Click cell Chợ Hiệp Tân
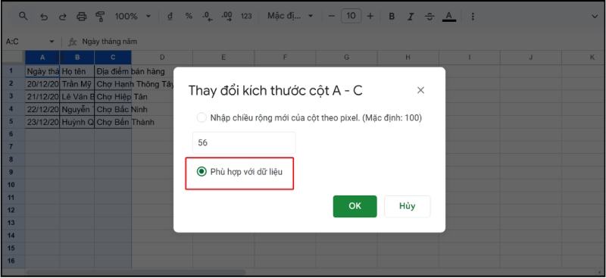The width and height of the screenshot is (606, 278). point(113,97)
